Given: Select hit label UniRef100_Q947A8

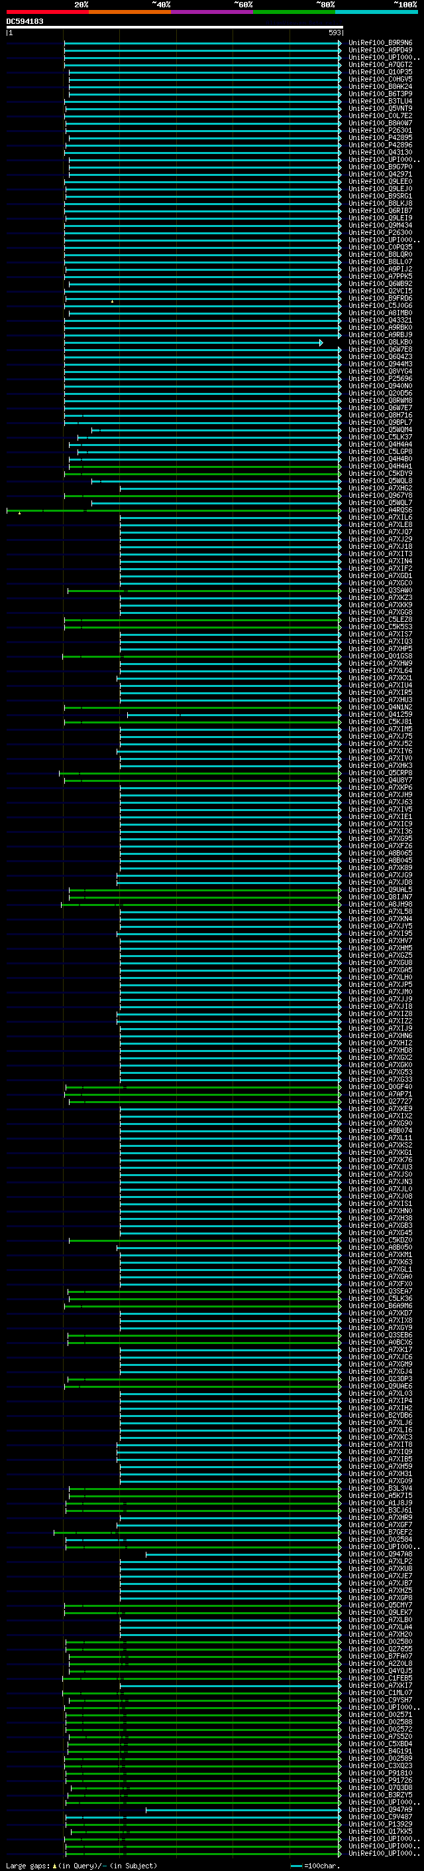Looking at the screenshot, I should (380, 1554).
